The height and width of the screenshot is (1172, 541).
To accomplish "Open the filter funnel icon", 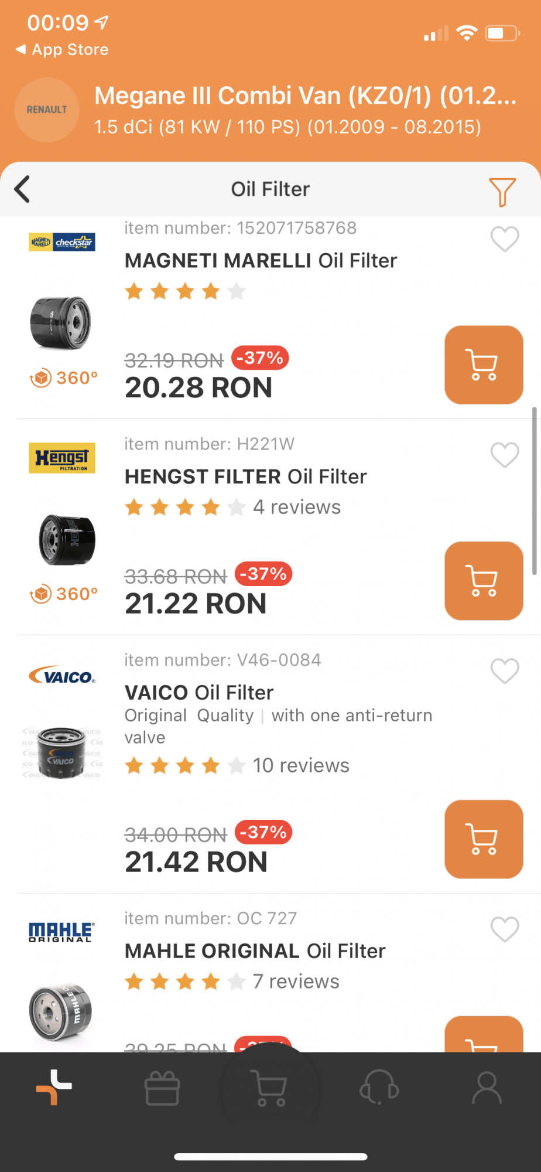I will pos(502,191).
